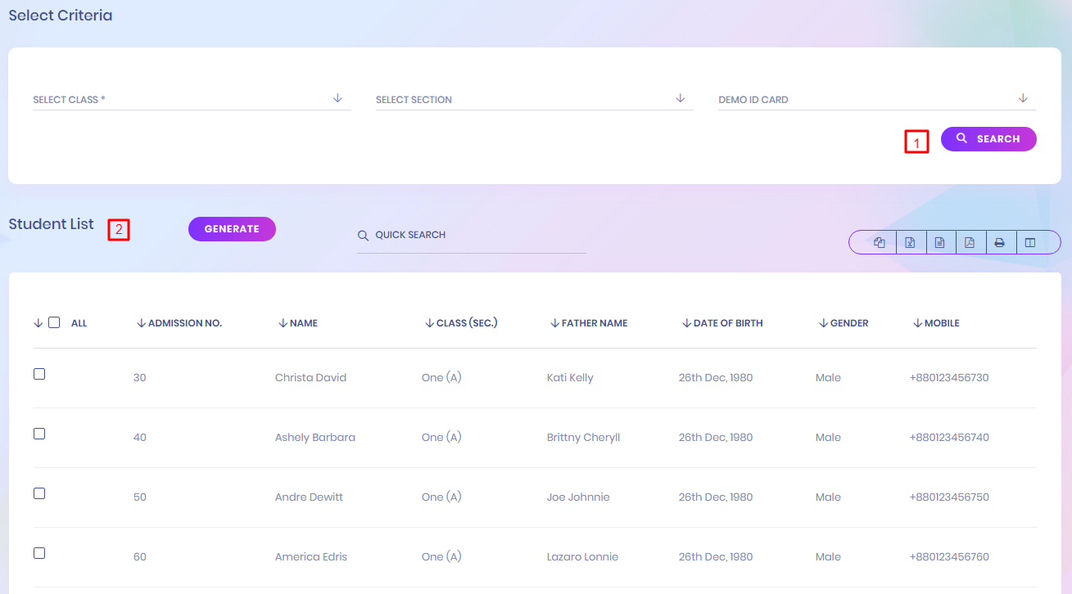Click the Quick Search magnifier icon
Image resolution: width=1072 pixels, height=594 pixels.
tap(363, 236)
